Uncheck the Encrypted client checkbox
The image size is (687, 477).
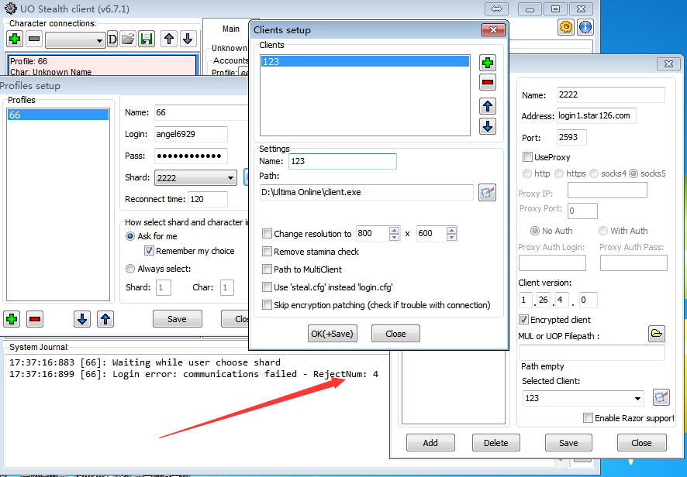524,320
